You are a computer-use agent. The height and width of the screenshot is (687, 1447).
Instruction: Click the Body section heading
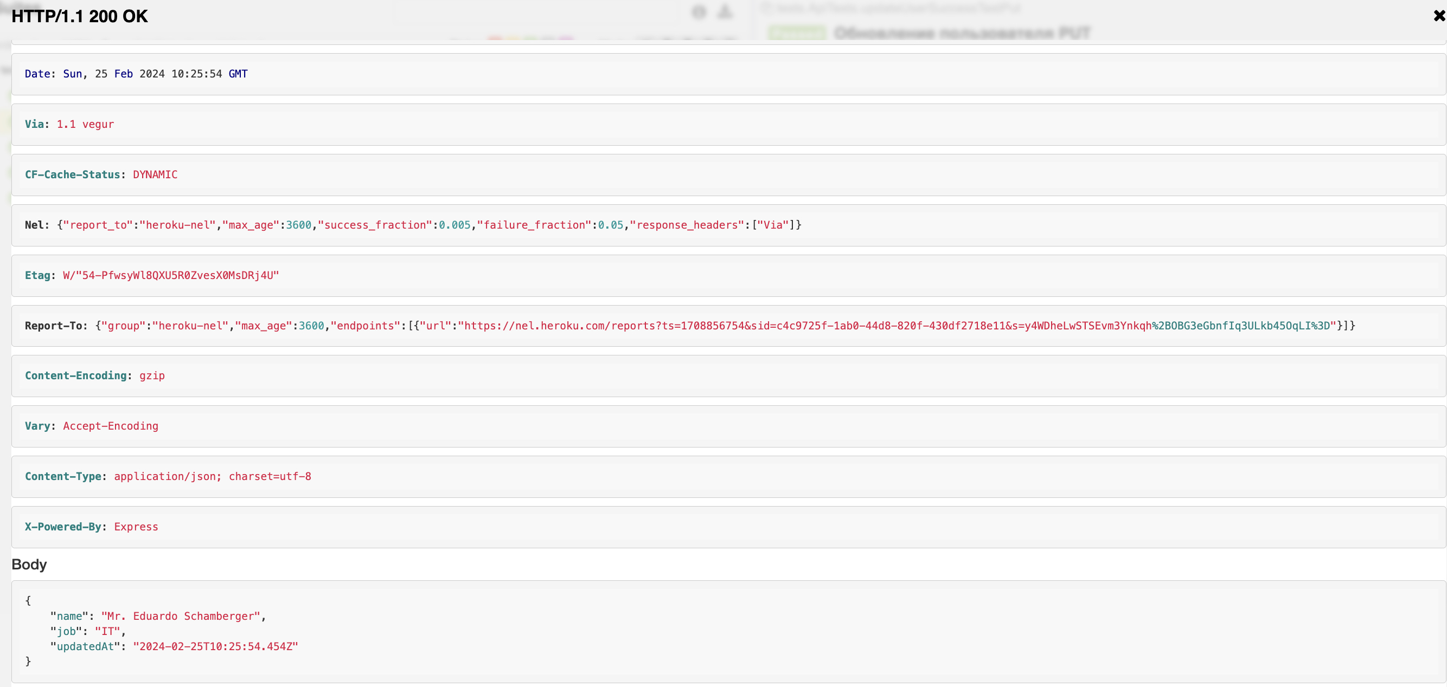pos(29,565)
